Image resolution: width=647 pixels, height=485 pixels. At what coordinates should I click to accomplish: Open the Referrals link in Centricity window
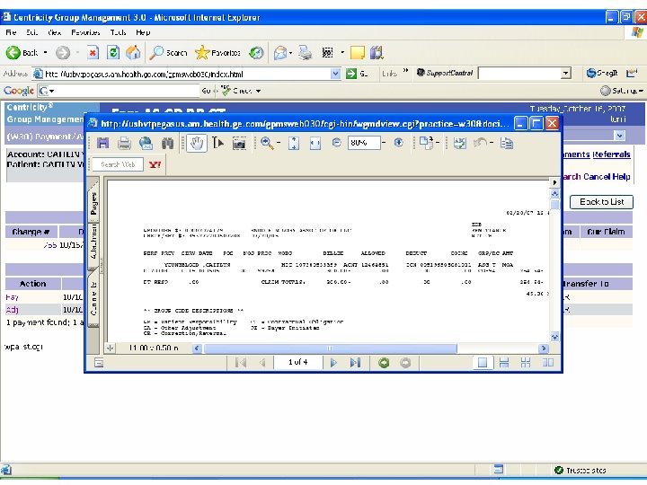[x=612, y=154]
